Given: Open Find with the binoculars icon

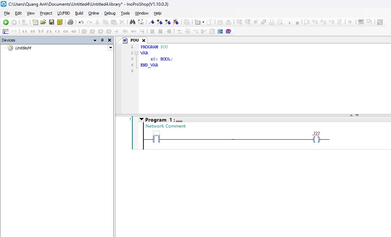Looking at the screenshot, I should (x=132, y=22).
